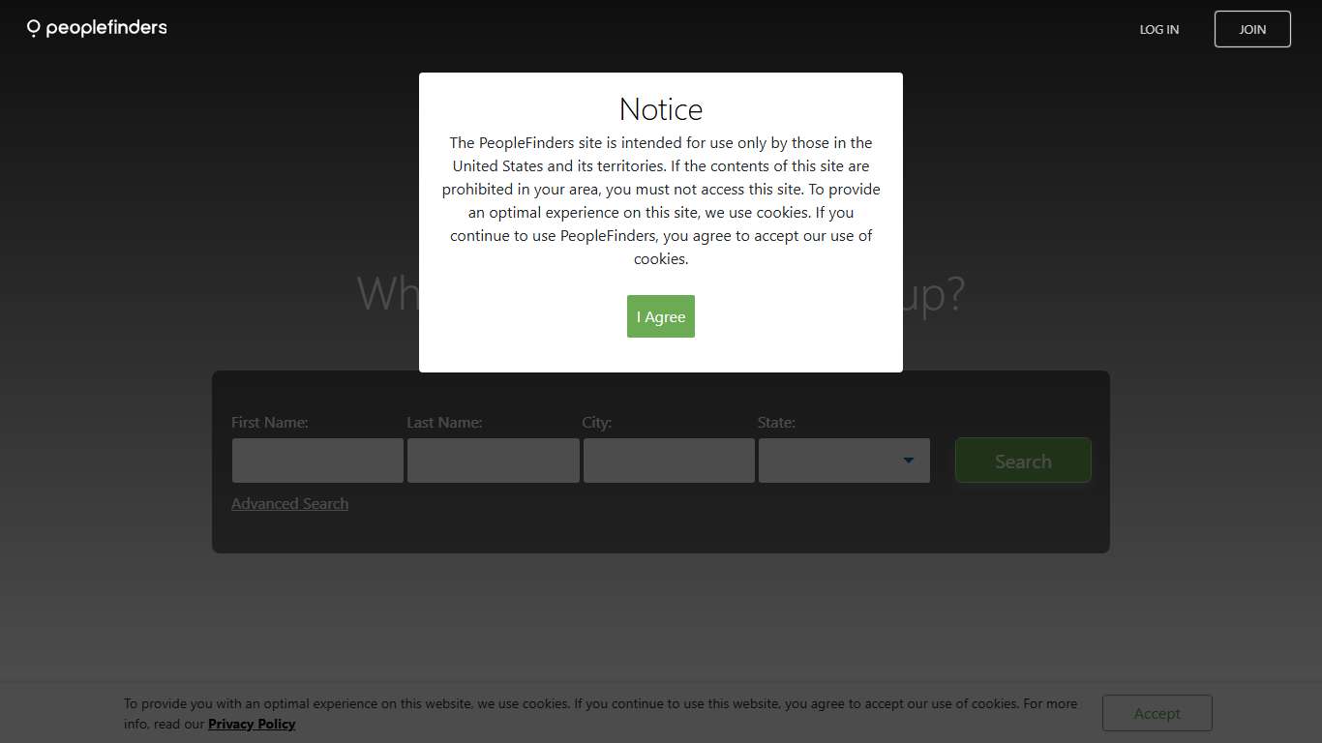Viewport: 1322px width, 743px height.
Task: Click the Notice dialog body paragraph
Action: point(661,200)
